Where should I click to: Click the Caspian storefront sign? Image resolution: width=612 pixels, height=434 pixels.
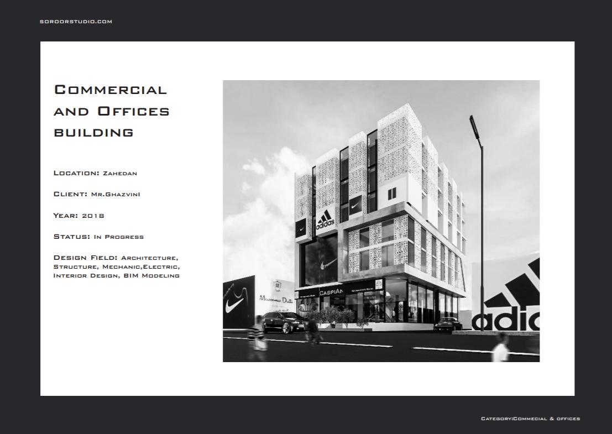(331, 292)
